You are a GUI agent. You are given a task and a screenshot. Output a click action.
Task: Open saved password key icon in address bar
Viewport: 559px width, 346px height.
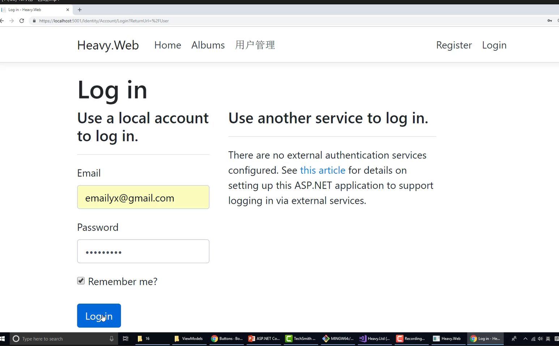pos(550,21)
